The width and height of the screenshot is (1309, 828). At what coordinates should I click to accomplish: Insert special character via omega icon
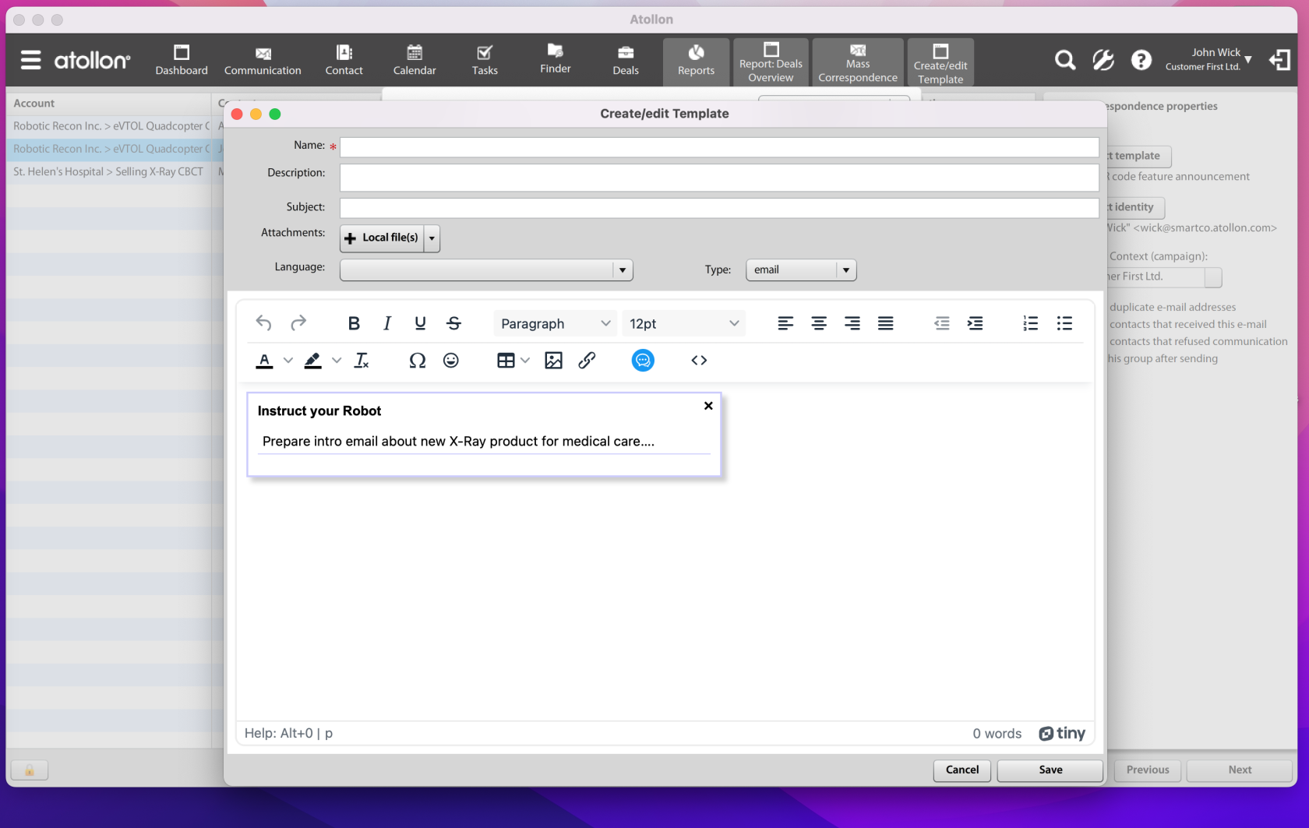[x=418, y=361]
